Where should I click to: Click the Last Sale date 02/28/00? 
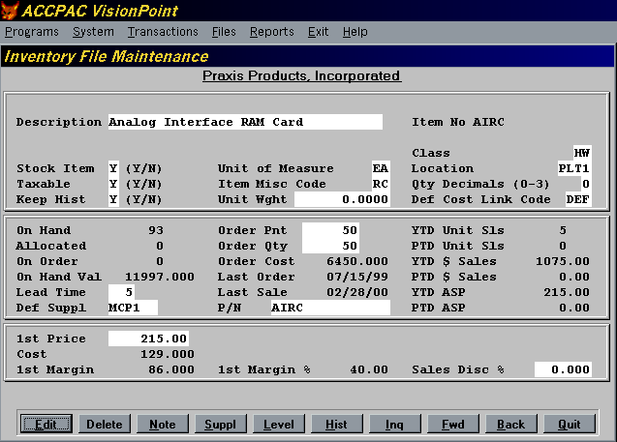click(x=357, y=292)
